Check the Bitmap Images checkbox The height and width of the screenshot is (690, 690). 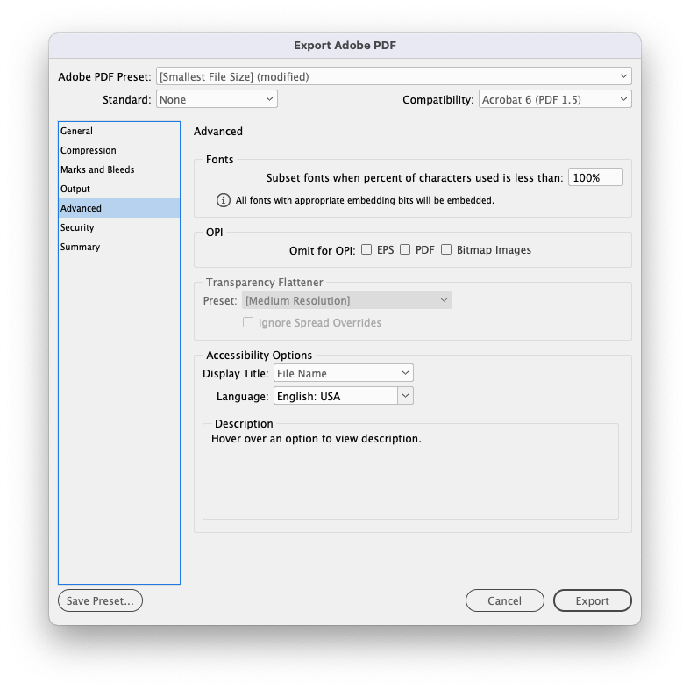[446, 250]
